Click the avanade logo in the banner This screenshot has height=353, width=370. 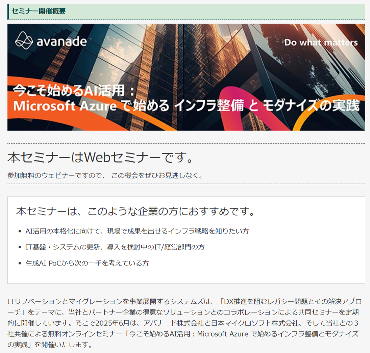(x=51, y=41)
